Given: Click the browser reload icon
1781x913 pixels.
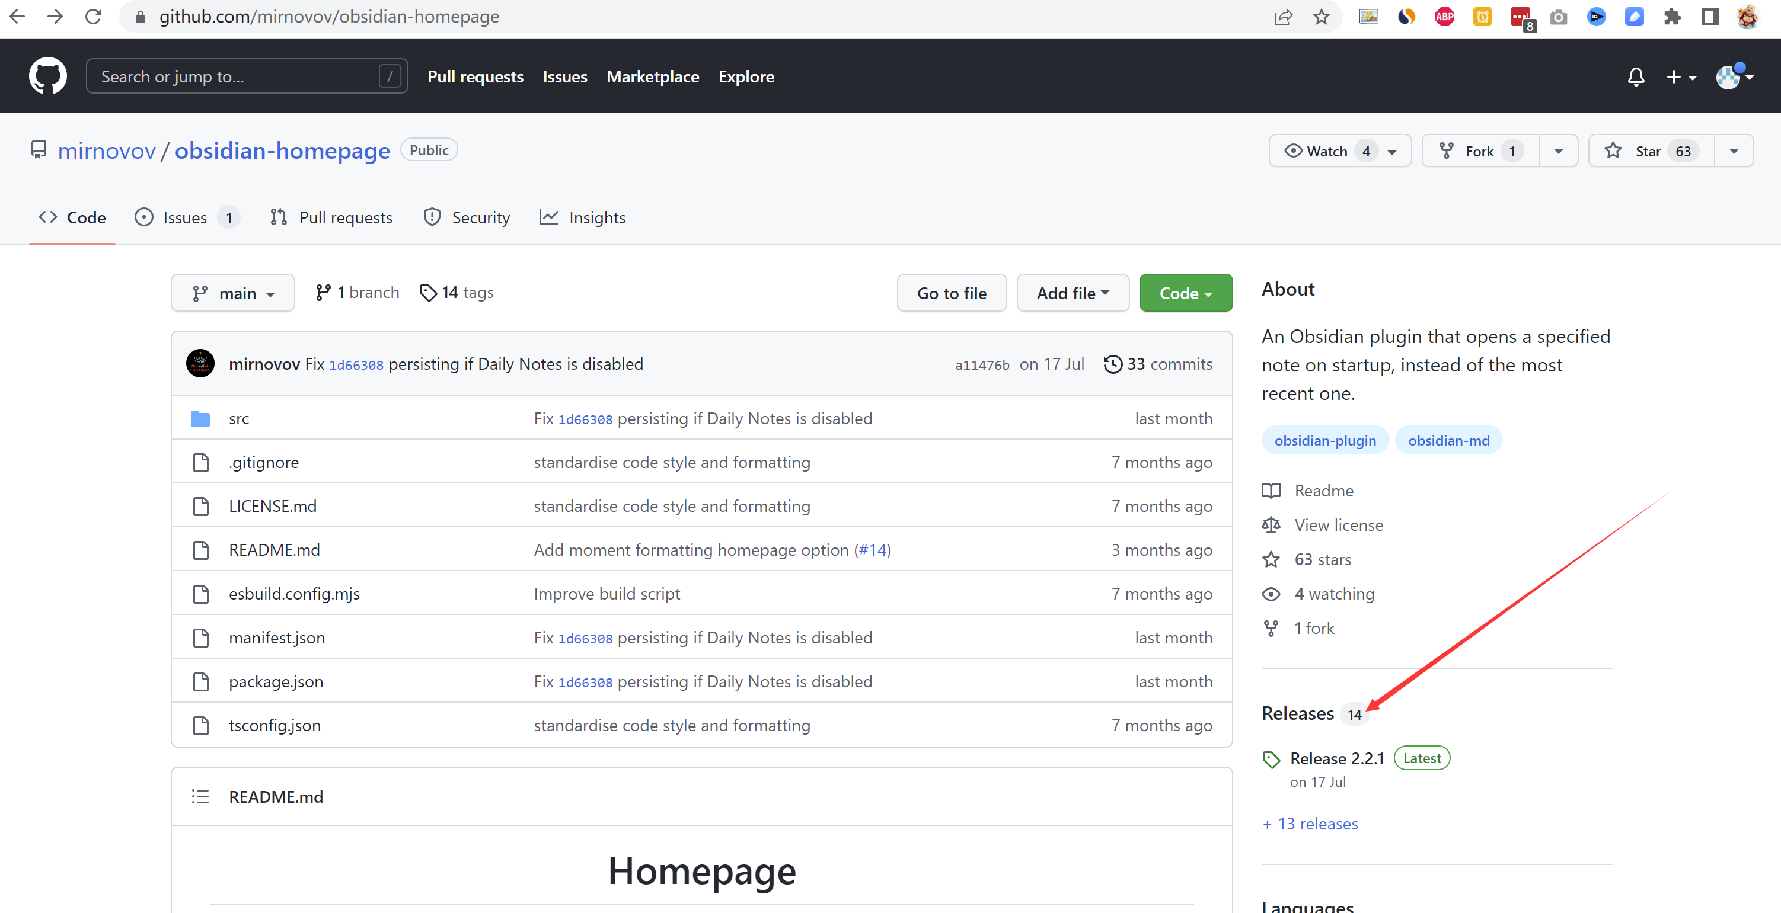Looking at the screenshot, I should tap(93, 17).
